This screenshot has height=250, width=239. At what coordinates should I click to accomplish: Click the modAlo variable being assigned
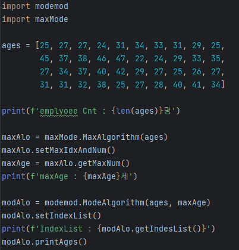click(x=16, y=203)
